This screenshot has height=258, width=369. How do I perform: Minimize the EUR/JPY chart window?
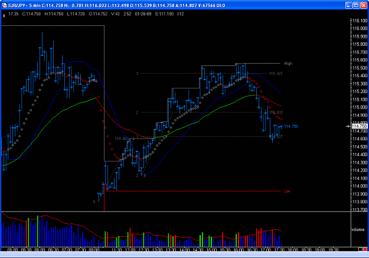click(349, 5)
